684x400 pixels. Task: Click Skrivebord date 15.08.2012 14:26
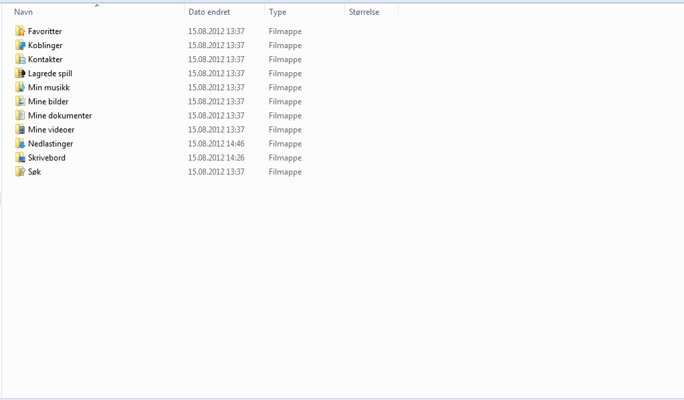216,157
